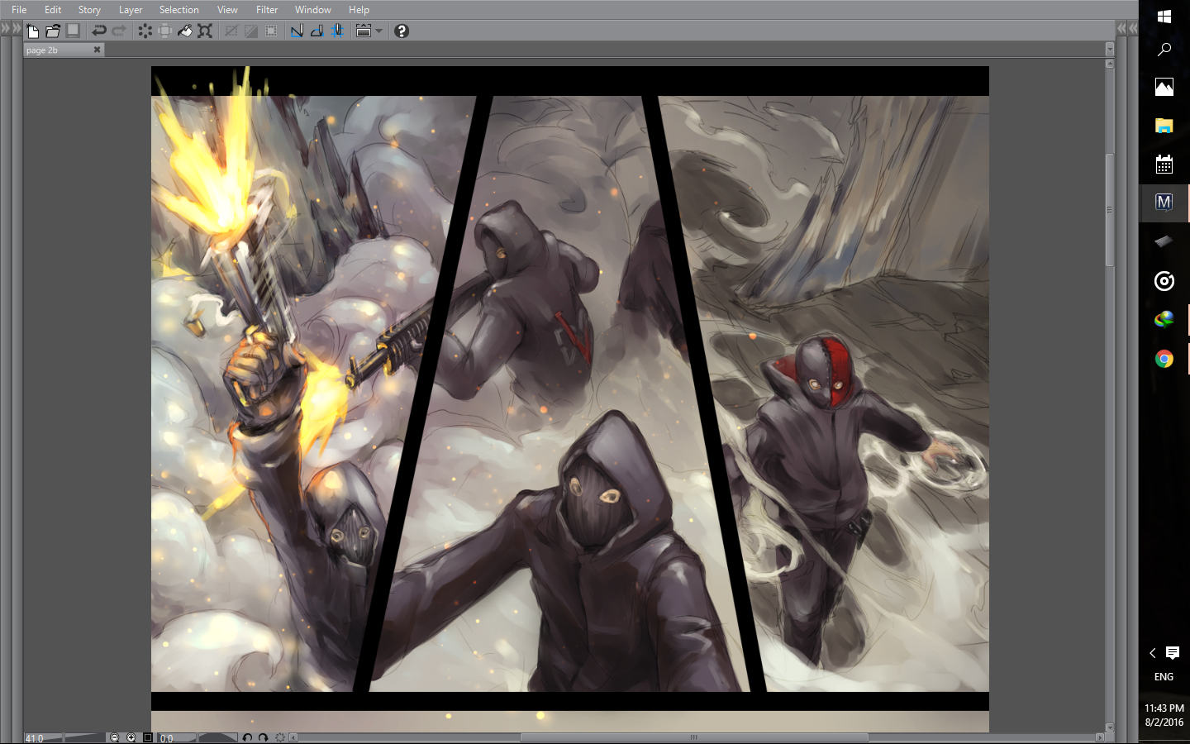
Task: Click the CLIP STUDIO tablet icon
Action: pyautogui.click(x=364, y=31)
